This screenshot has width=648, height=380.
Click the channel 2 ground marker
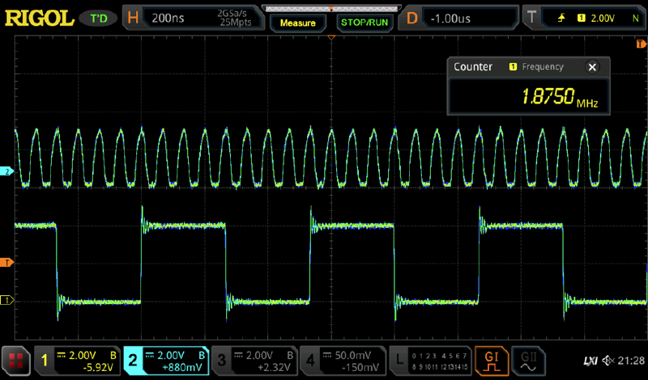[7, 172]
